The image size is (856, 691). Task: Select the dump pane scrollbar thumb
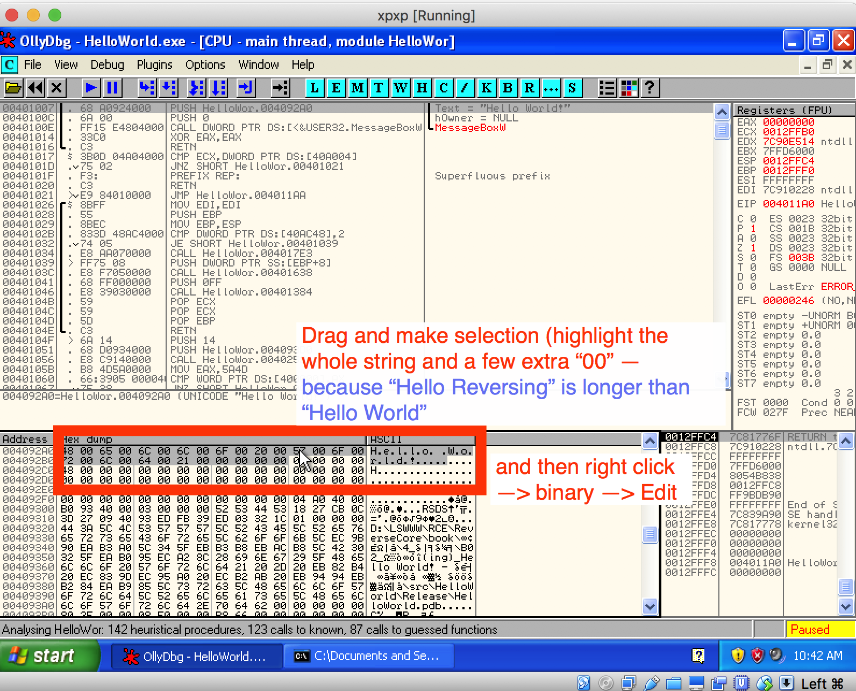tap(650, 534)
